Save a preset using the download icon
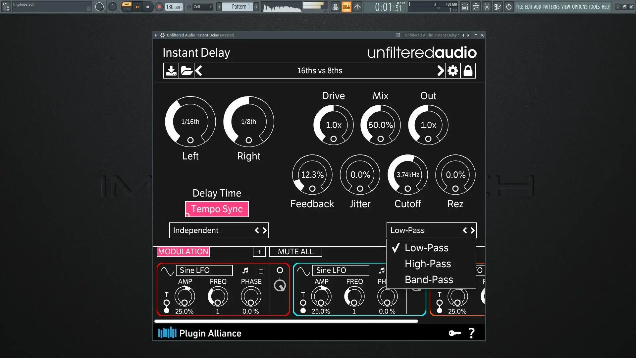Screen dimensions: 636x358 pyautogui.click(x=171, y=70)
